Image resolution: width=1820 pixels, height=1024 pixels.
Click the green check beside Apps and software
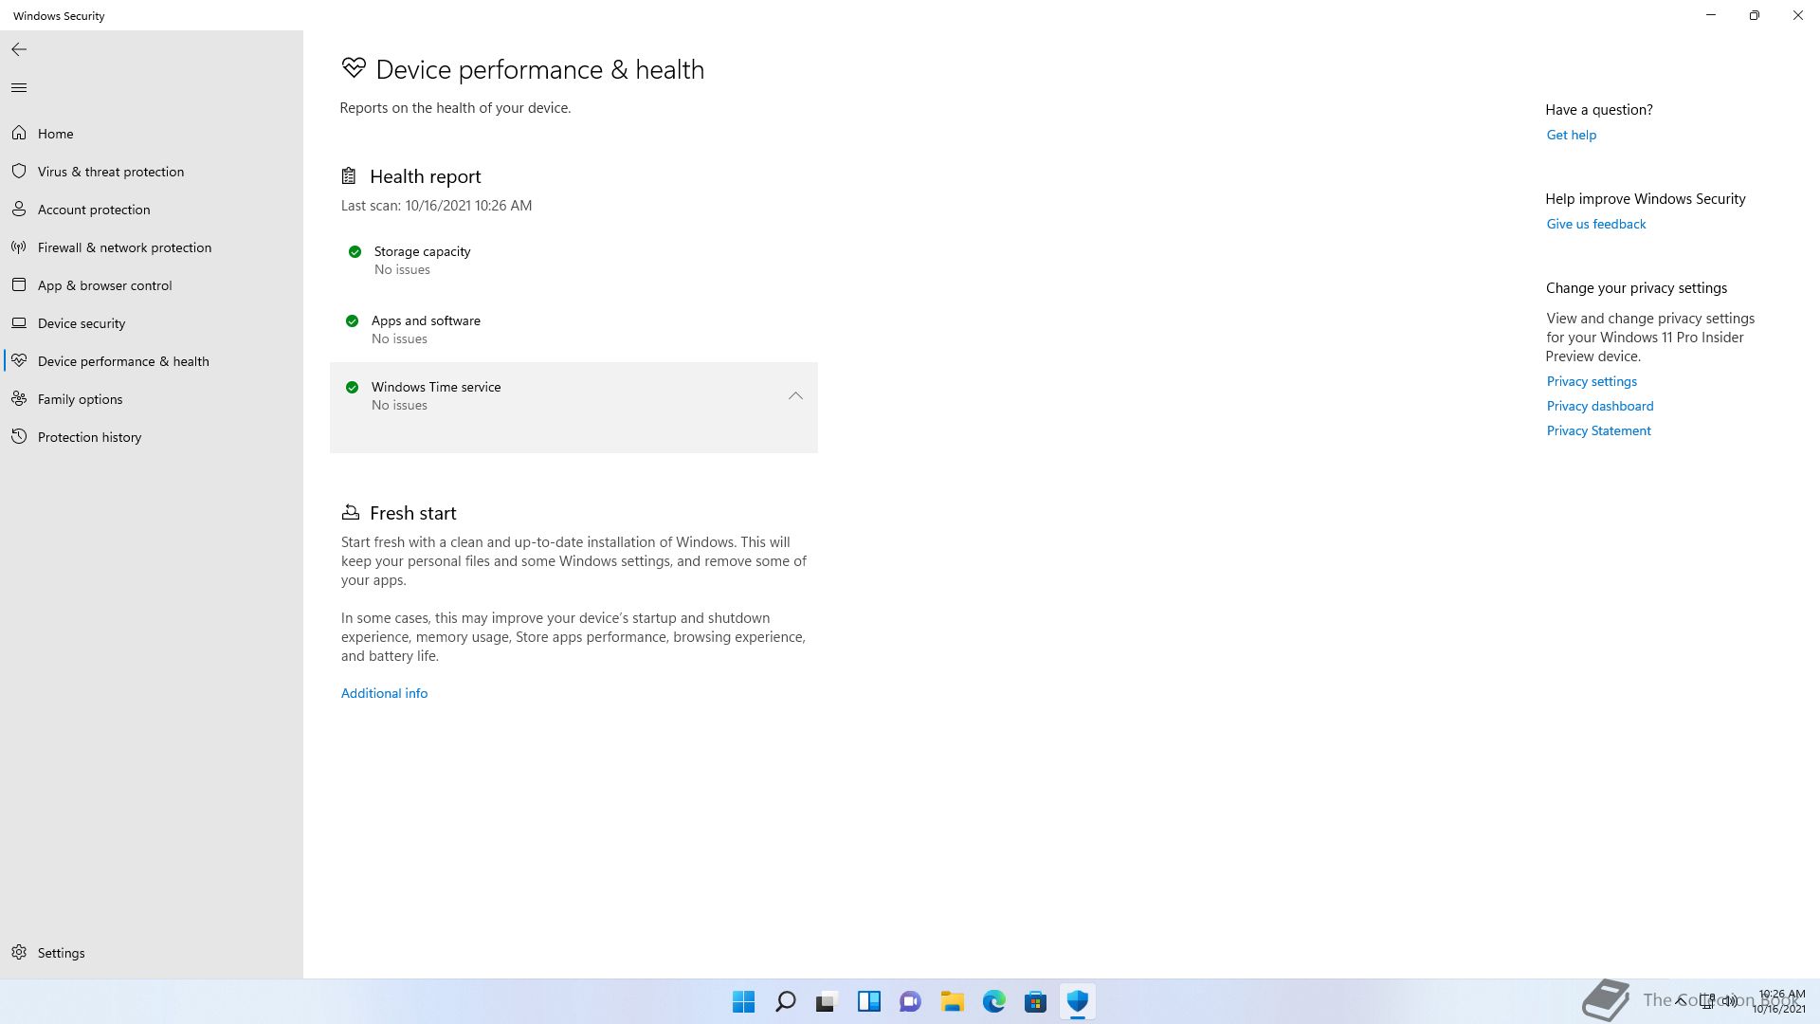pyautogui.click(x=352, y=320)
